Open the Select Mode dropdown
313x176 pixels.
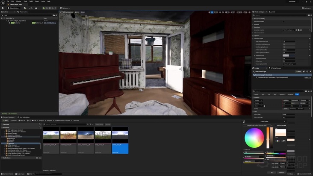coord(14,8)
